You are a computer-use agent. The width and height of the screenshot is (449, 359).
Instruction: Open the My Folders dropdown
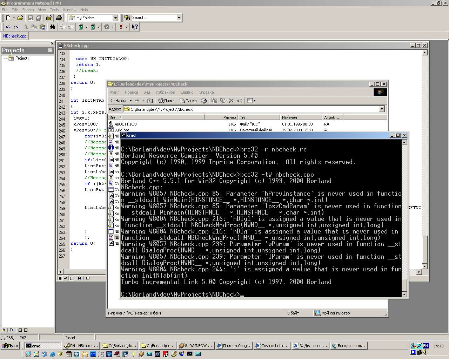tap(115, 18)
